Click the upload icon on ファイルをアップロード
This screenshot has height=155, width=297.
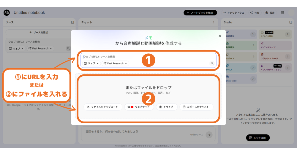point(88,107)
